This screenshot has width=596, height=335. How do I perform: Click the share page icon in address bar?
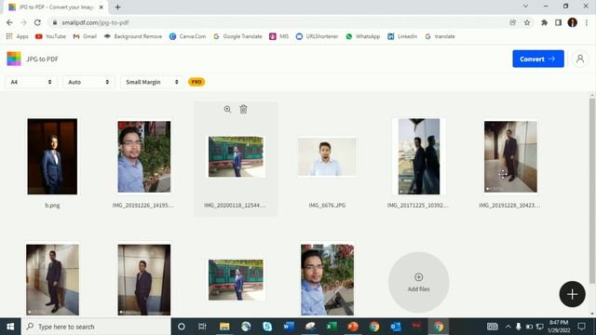point(513,22)
